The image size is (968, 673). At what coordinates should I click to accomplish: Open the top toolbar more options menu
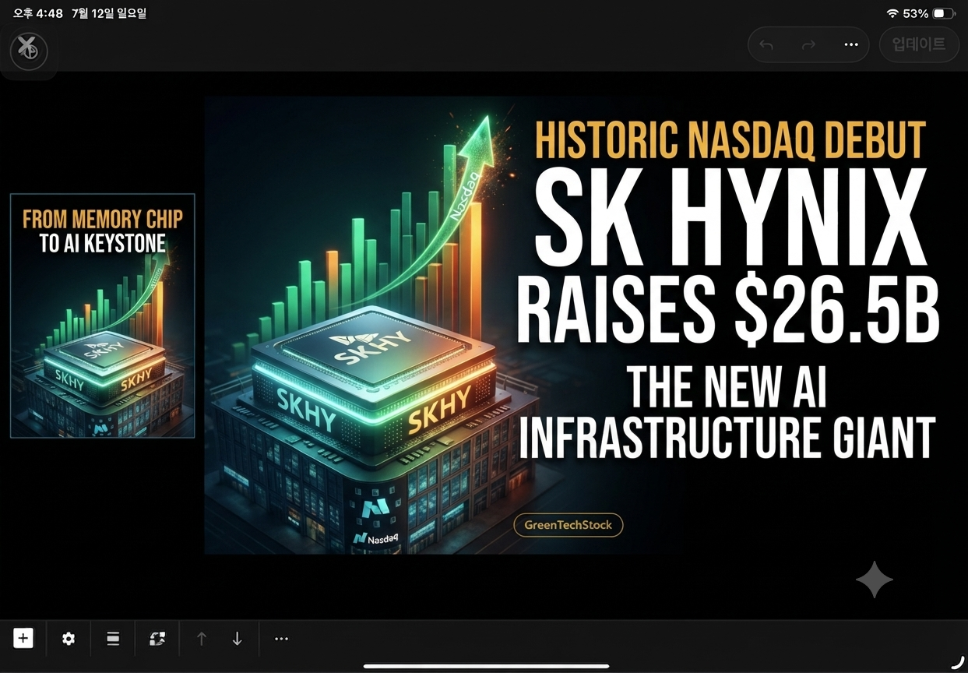[x=851, y=45]
